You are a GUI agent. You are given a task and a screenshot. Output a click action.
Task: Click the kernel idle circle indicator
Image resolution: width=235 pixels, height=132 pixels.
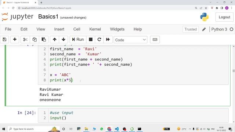[231, 29]
